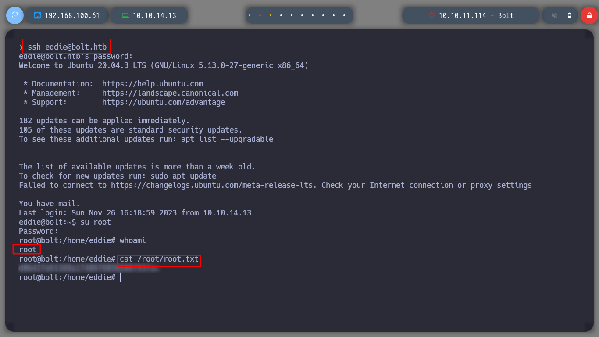This screenshot has height=337, width=599.
Task: Open the https://help.ubuntu.com documentation link
Action: pos(153,84)
